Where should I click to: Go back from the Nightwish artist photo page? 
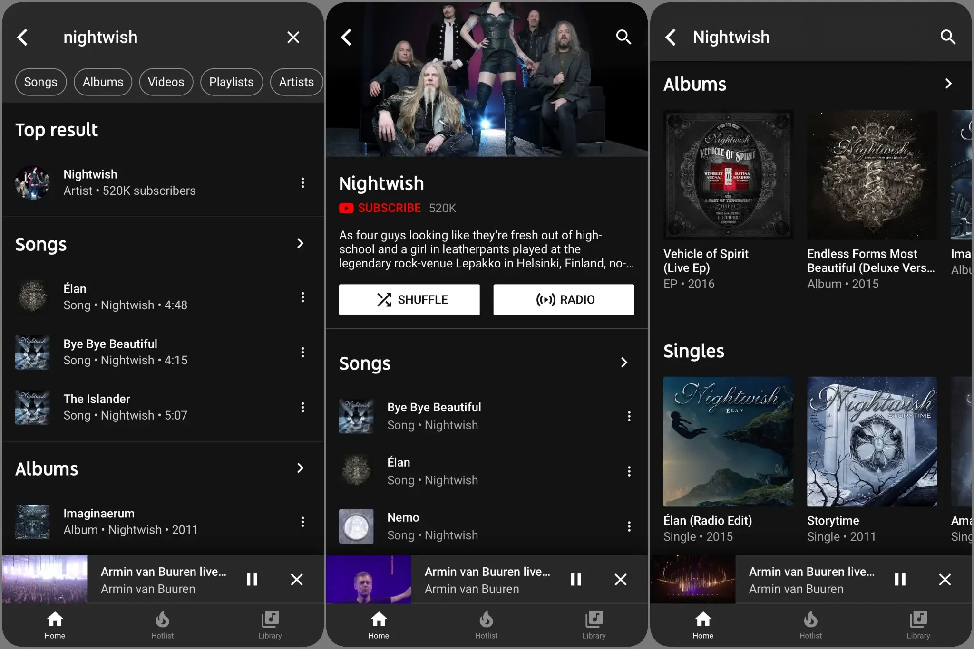[347, 37]
